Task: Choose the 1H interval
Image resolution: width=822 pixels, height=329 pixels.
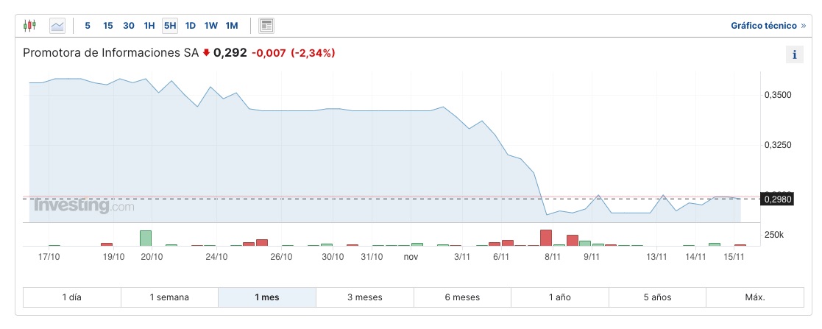Action: [x=149, y=26]
